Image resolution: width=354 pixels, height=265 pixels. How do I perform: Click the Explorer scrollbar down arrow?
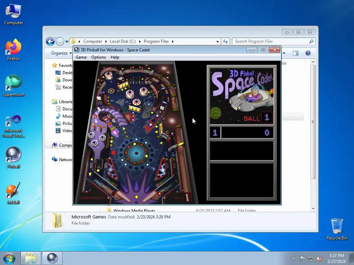[x=313, y=209]
